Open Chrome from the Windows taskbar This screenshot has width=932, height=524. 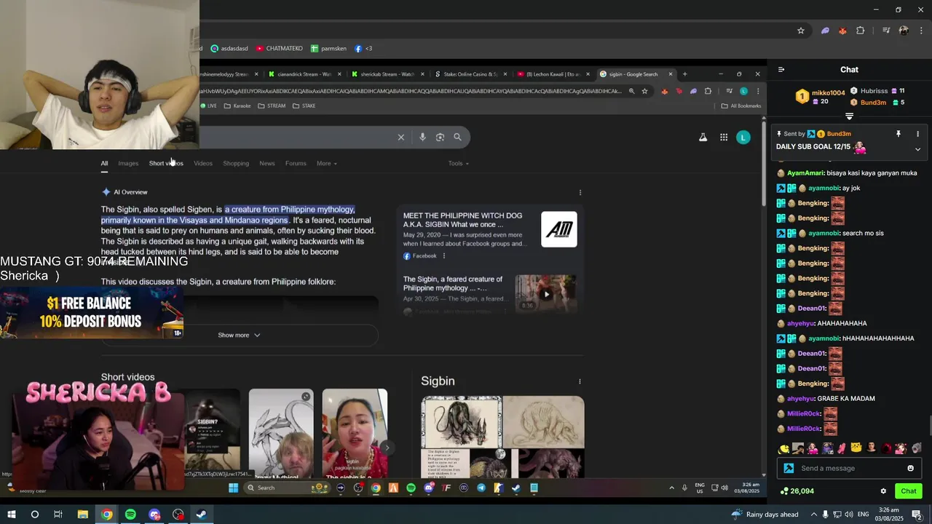click(x=107, y=515)
